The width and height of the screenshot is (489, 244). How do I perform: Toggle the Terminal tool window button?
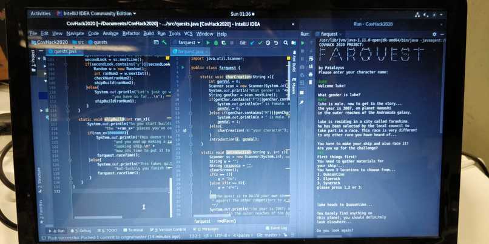pyautogui.click(x=133, y=230)
